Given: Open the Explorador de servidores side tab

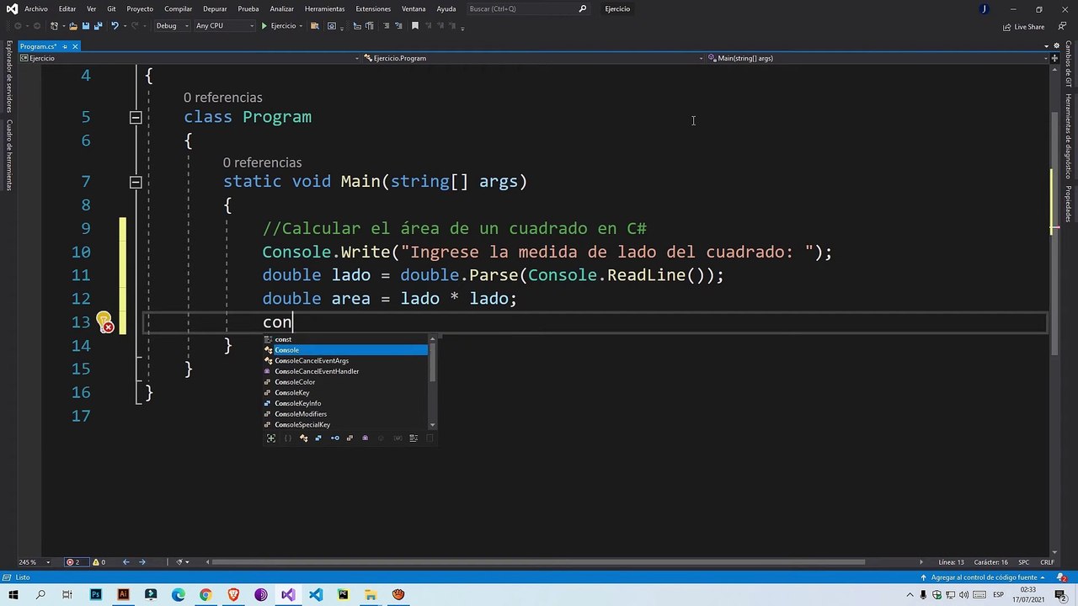Looking at the screenshot, I should click(x=9, y=77).
